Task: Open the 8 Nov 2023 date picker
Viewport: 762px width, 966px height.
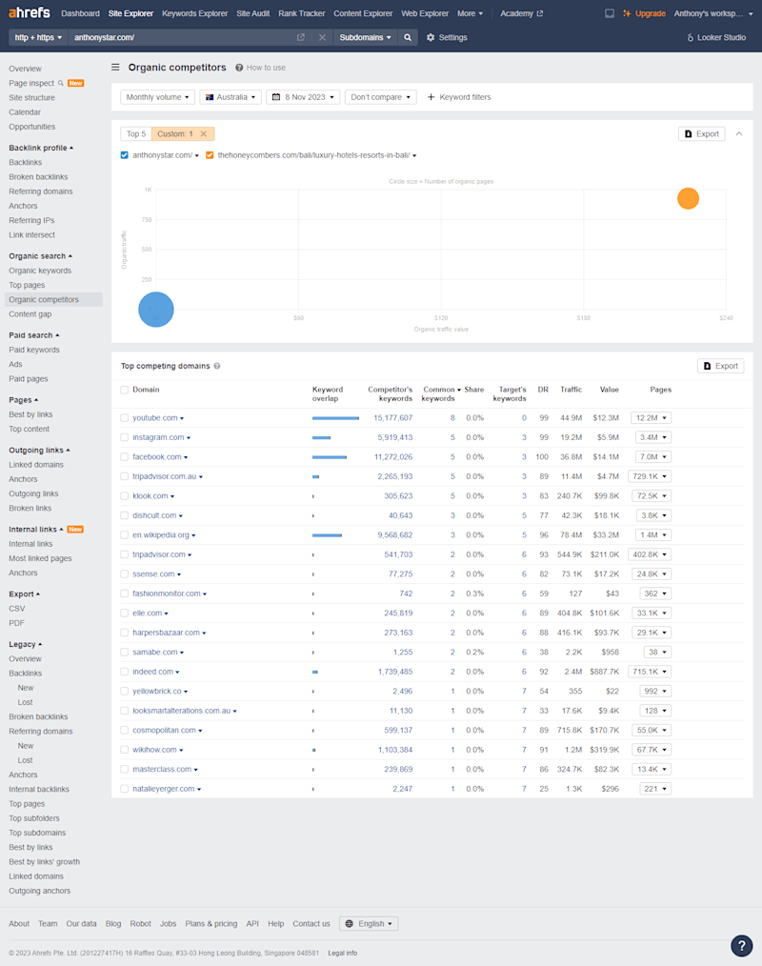Action: pyautogui.click(x=303, y=97)
